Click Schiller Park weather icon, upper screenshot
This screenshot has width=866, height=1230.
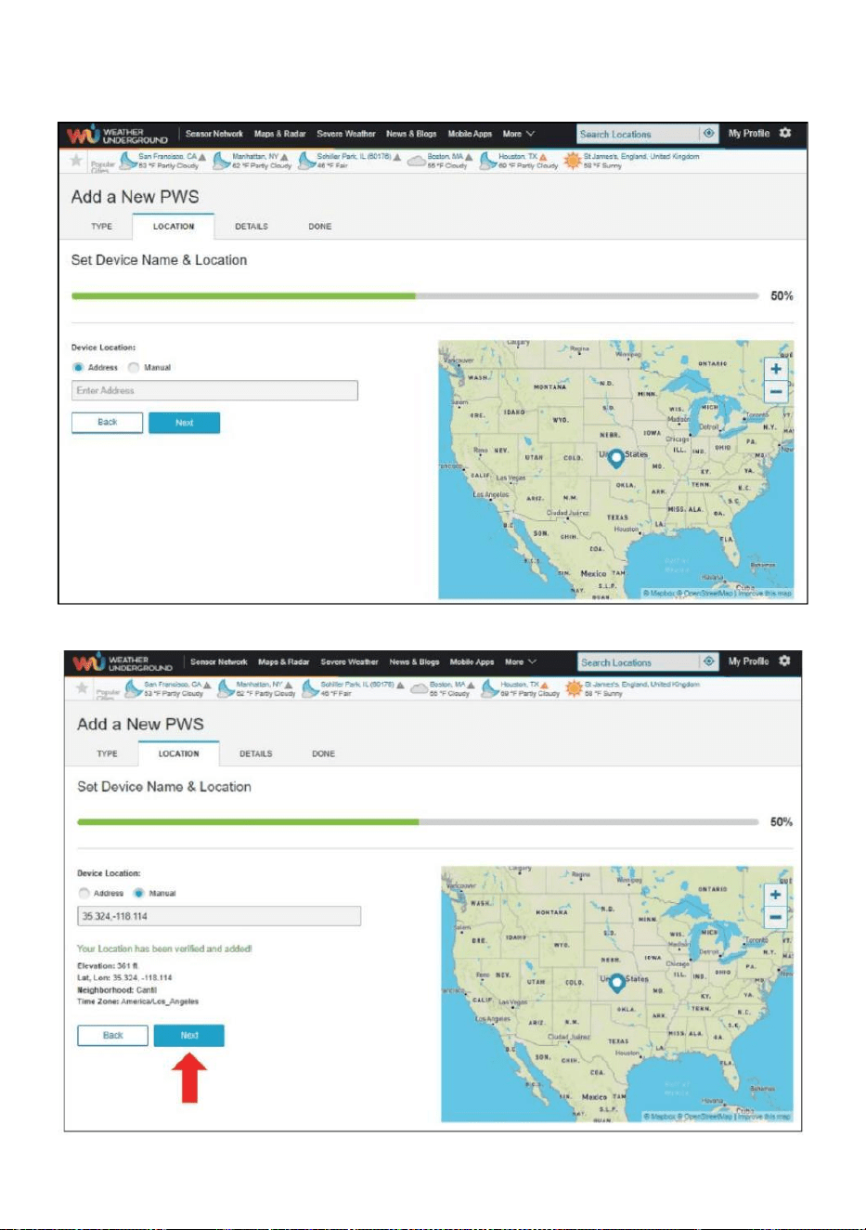(306, 162)
